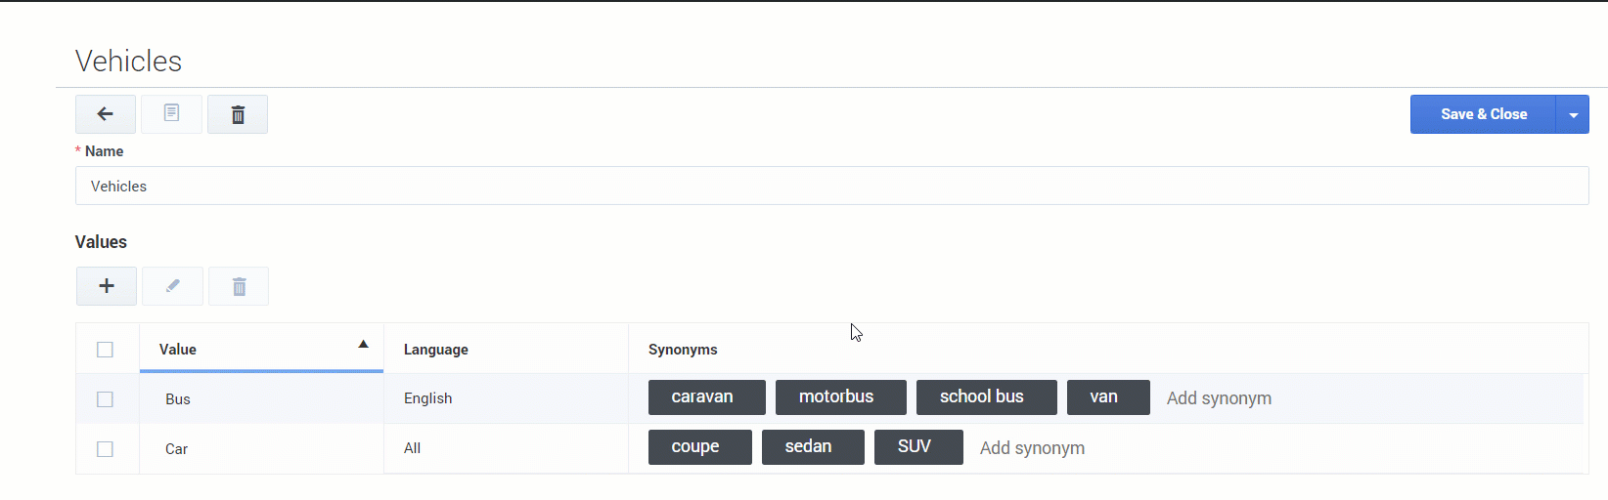Delete the Vehicles entity with top trash icon

click(x=238, y=114)
